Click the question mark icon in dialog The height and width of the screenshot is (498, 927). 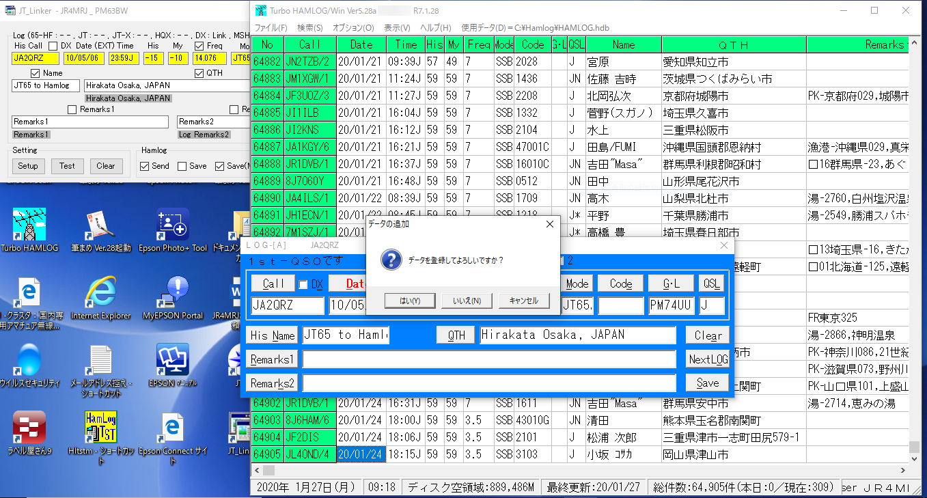(390, 260)
